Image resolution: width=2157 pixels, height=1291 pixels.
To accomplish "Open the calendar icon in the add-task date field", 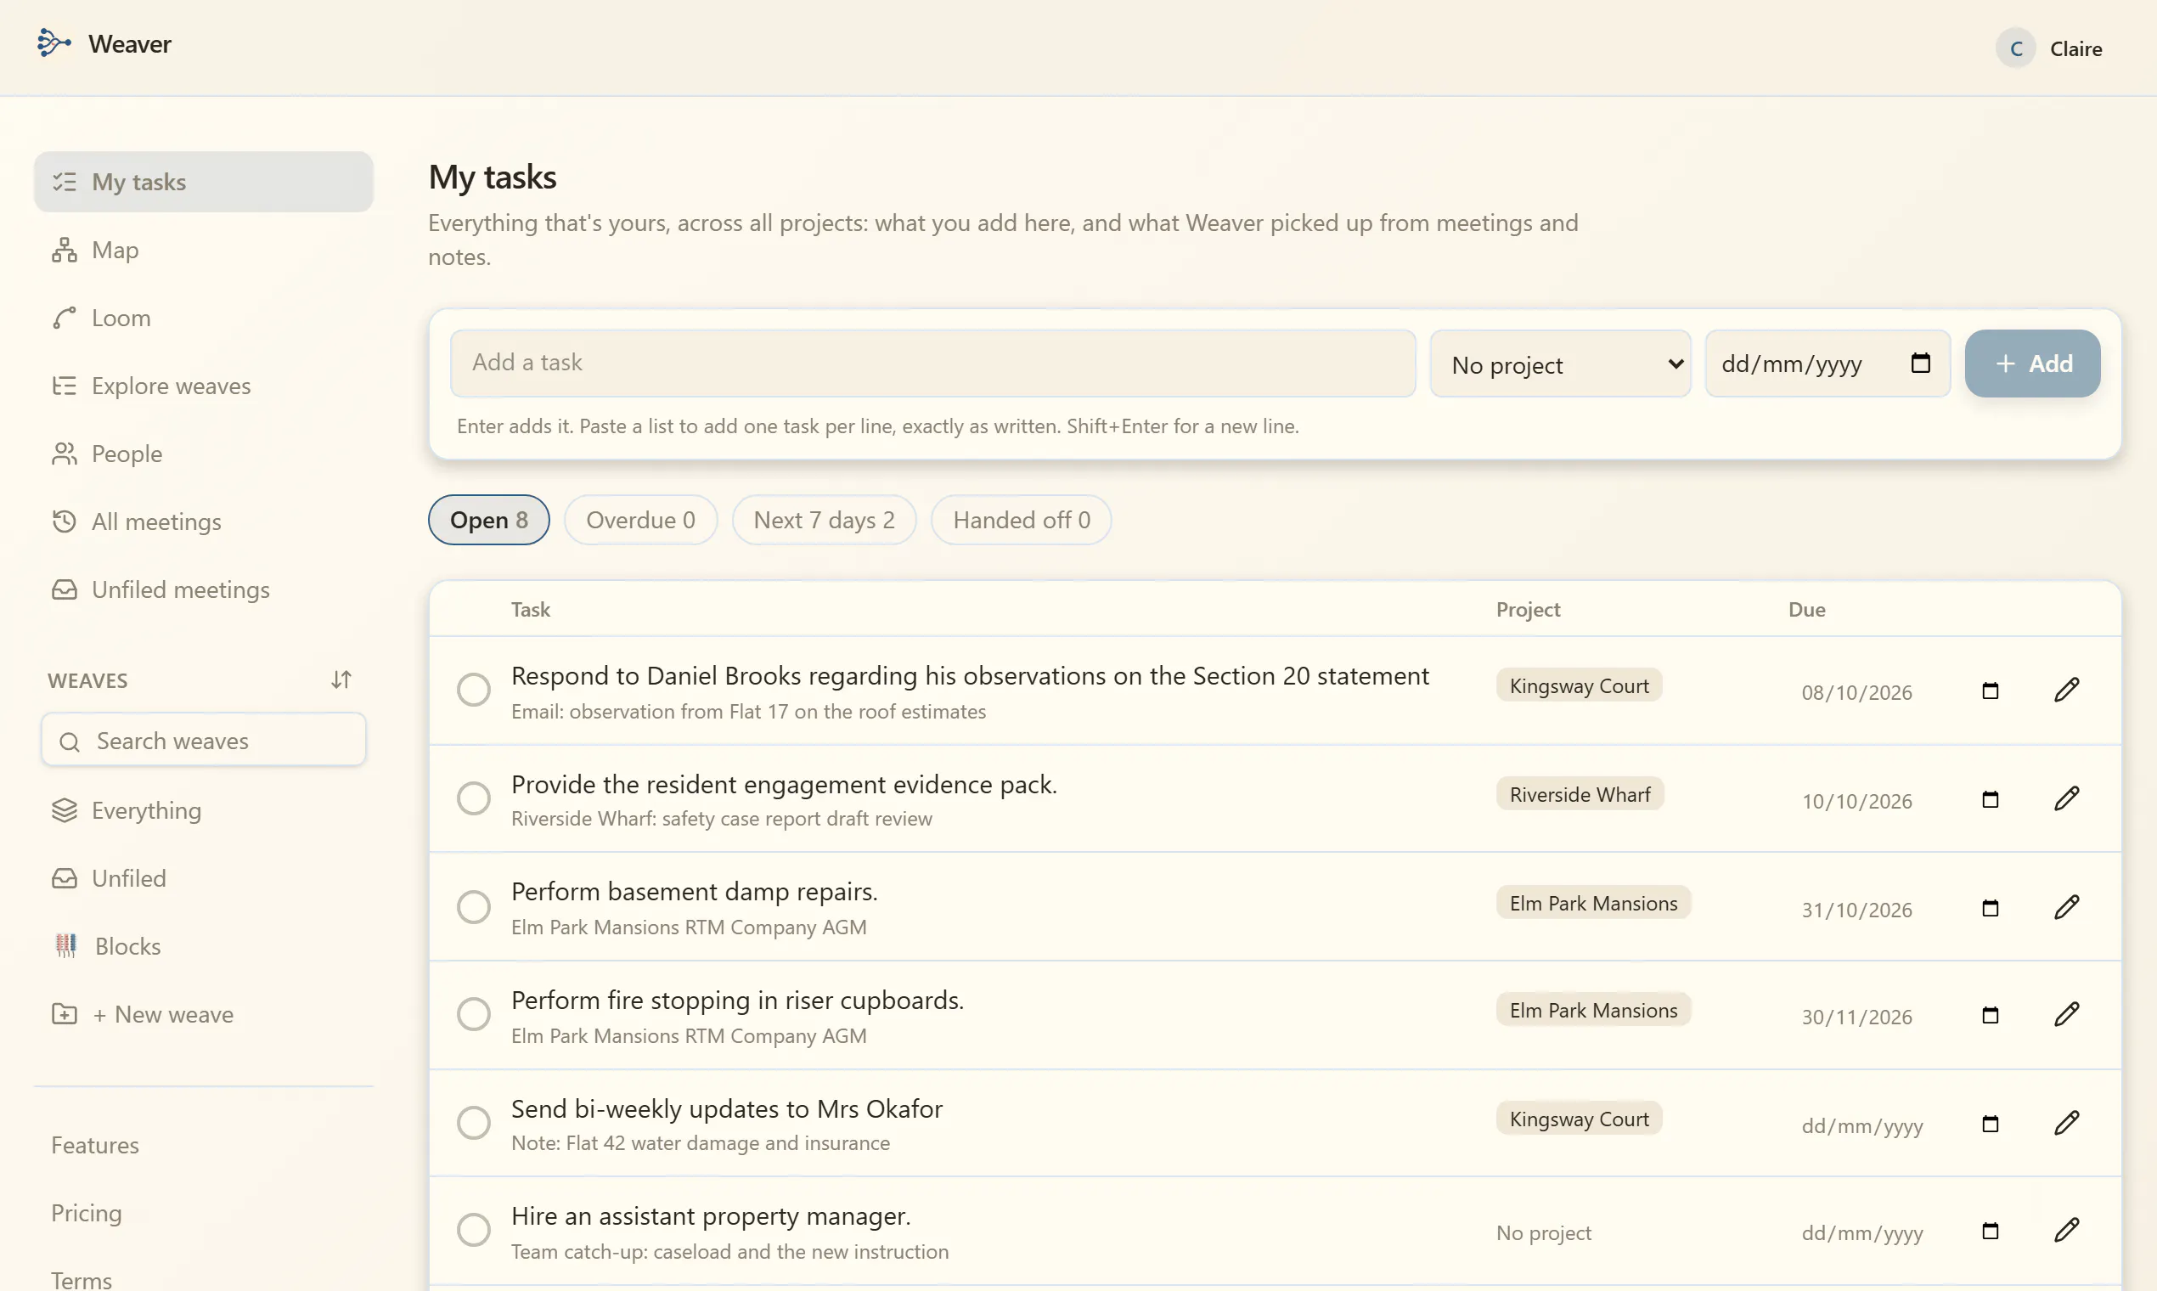I will [1920, 363].
